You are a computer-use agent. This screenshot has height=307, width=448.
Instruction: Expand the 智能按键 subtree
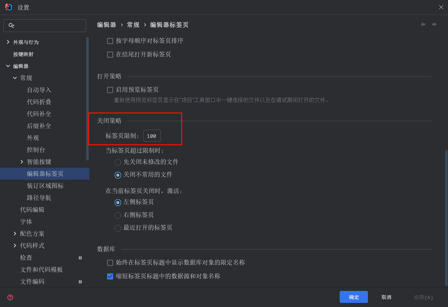click(22, 162)
